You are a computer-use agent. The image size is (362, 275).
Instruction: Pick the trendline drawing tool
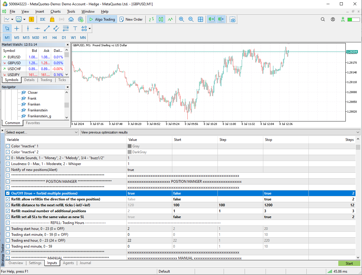(x=47, y=29)
